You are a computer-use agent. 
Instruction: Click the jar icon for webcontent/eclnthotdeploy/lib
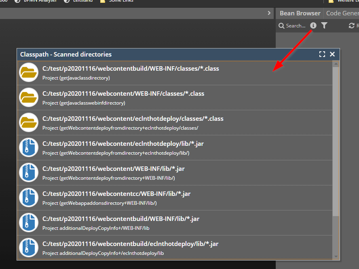point(29,148)
